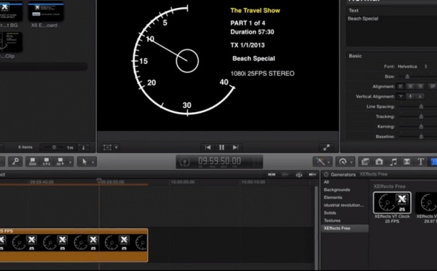Click the 10:00:00:00 ruler mark

coord(183,182)
